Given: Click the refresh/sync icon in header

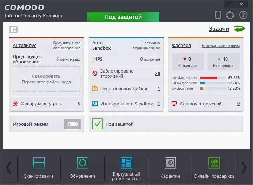Looking at the screenshot, I should point(230,15).
